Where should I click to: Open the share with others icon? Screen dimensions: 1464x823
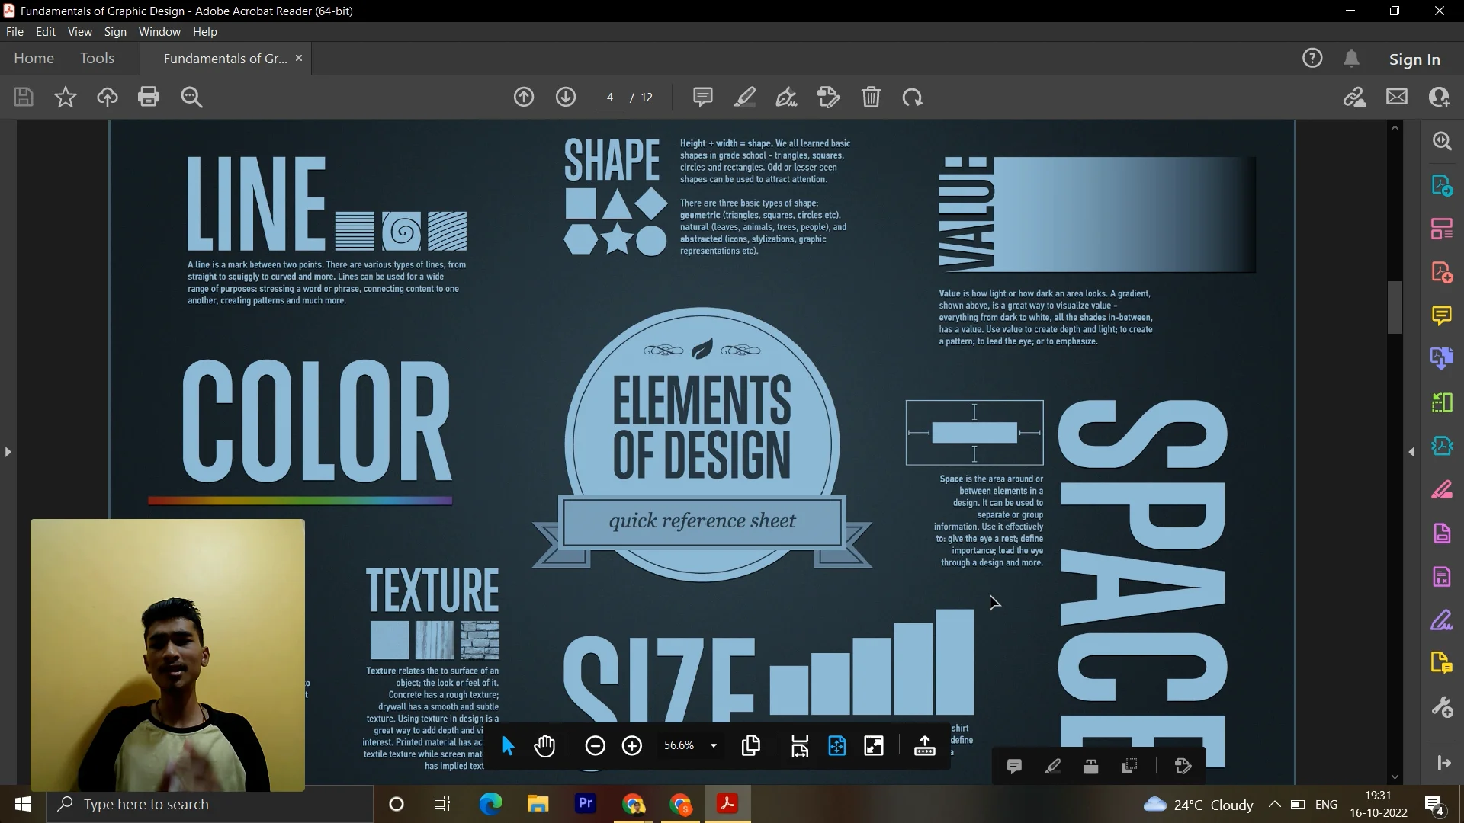(1440, 97)
